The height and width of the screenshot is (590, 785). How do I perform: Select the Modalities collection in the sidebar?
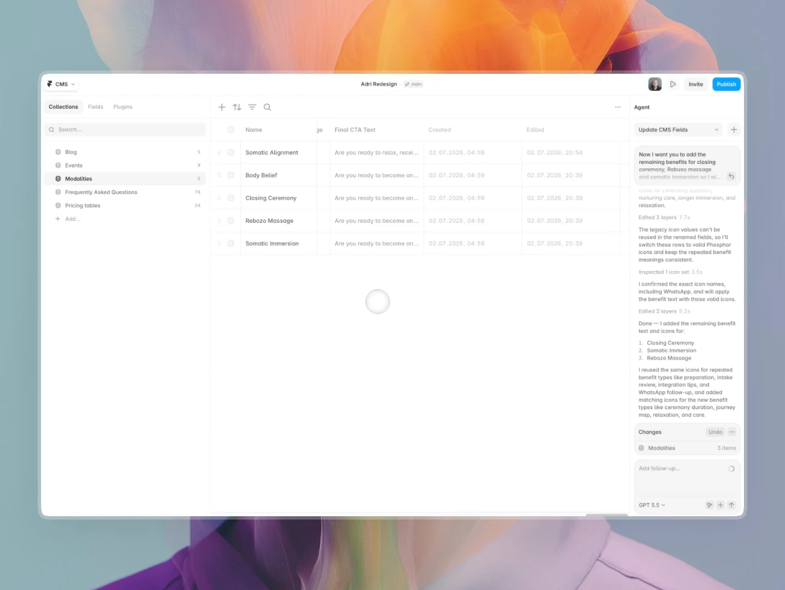click(x=125, y=179)
